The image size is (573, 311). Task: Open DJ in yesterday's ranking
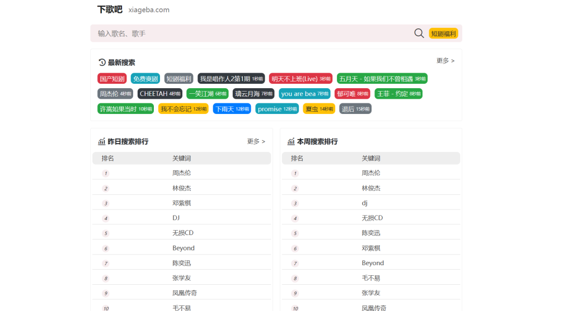pos(176,218)
